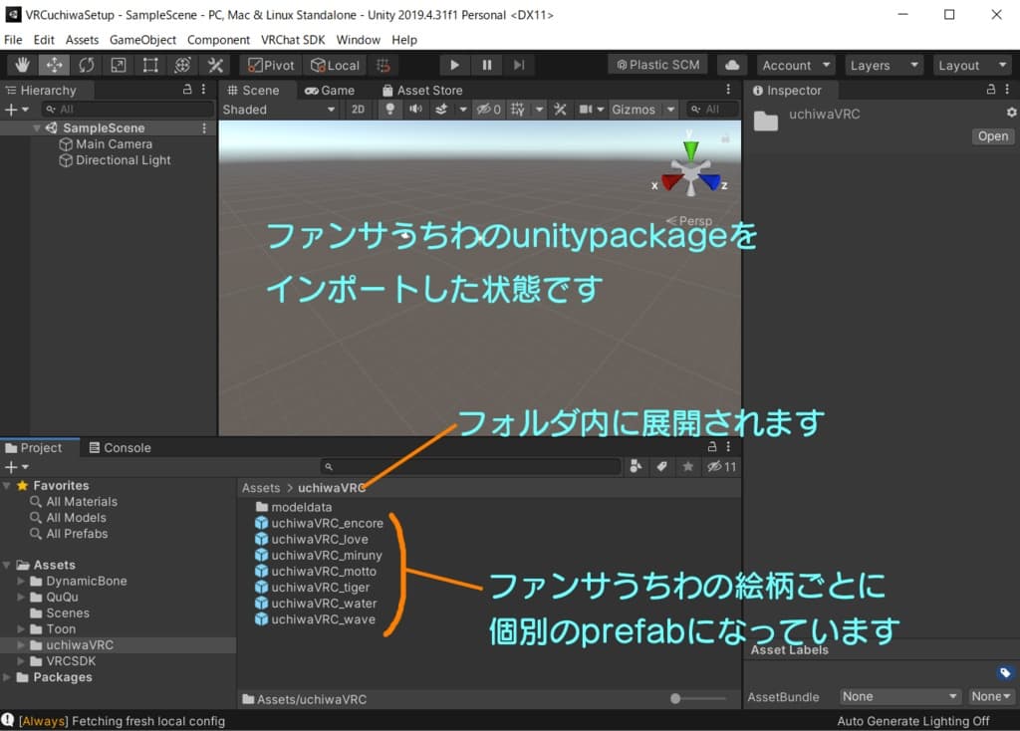Viewport: 1020px width, 731px height.
Task: Select the Scale tool
Action: point(119,65)
